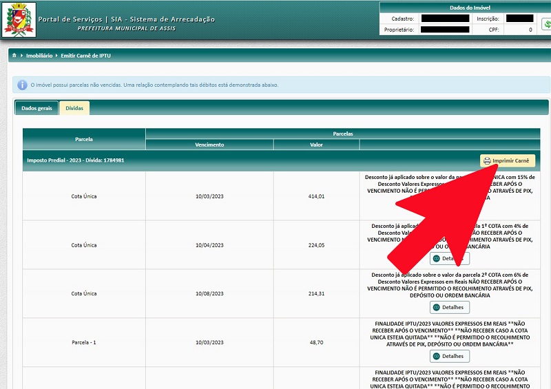
Task: Open the Imobiliário breadcrumb link
Action: click(39, 56)
